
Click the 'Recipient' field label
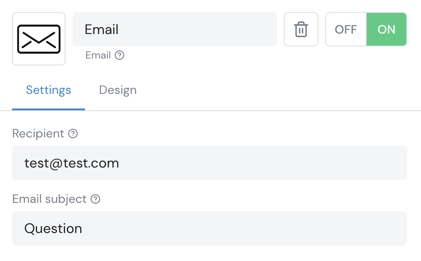coord(38,134)
